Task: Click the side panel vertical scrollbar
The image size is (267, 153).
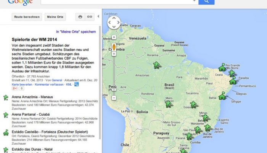Action: click(x=100, y=83)
